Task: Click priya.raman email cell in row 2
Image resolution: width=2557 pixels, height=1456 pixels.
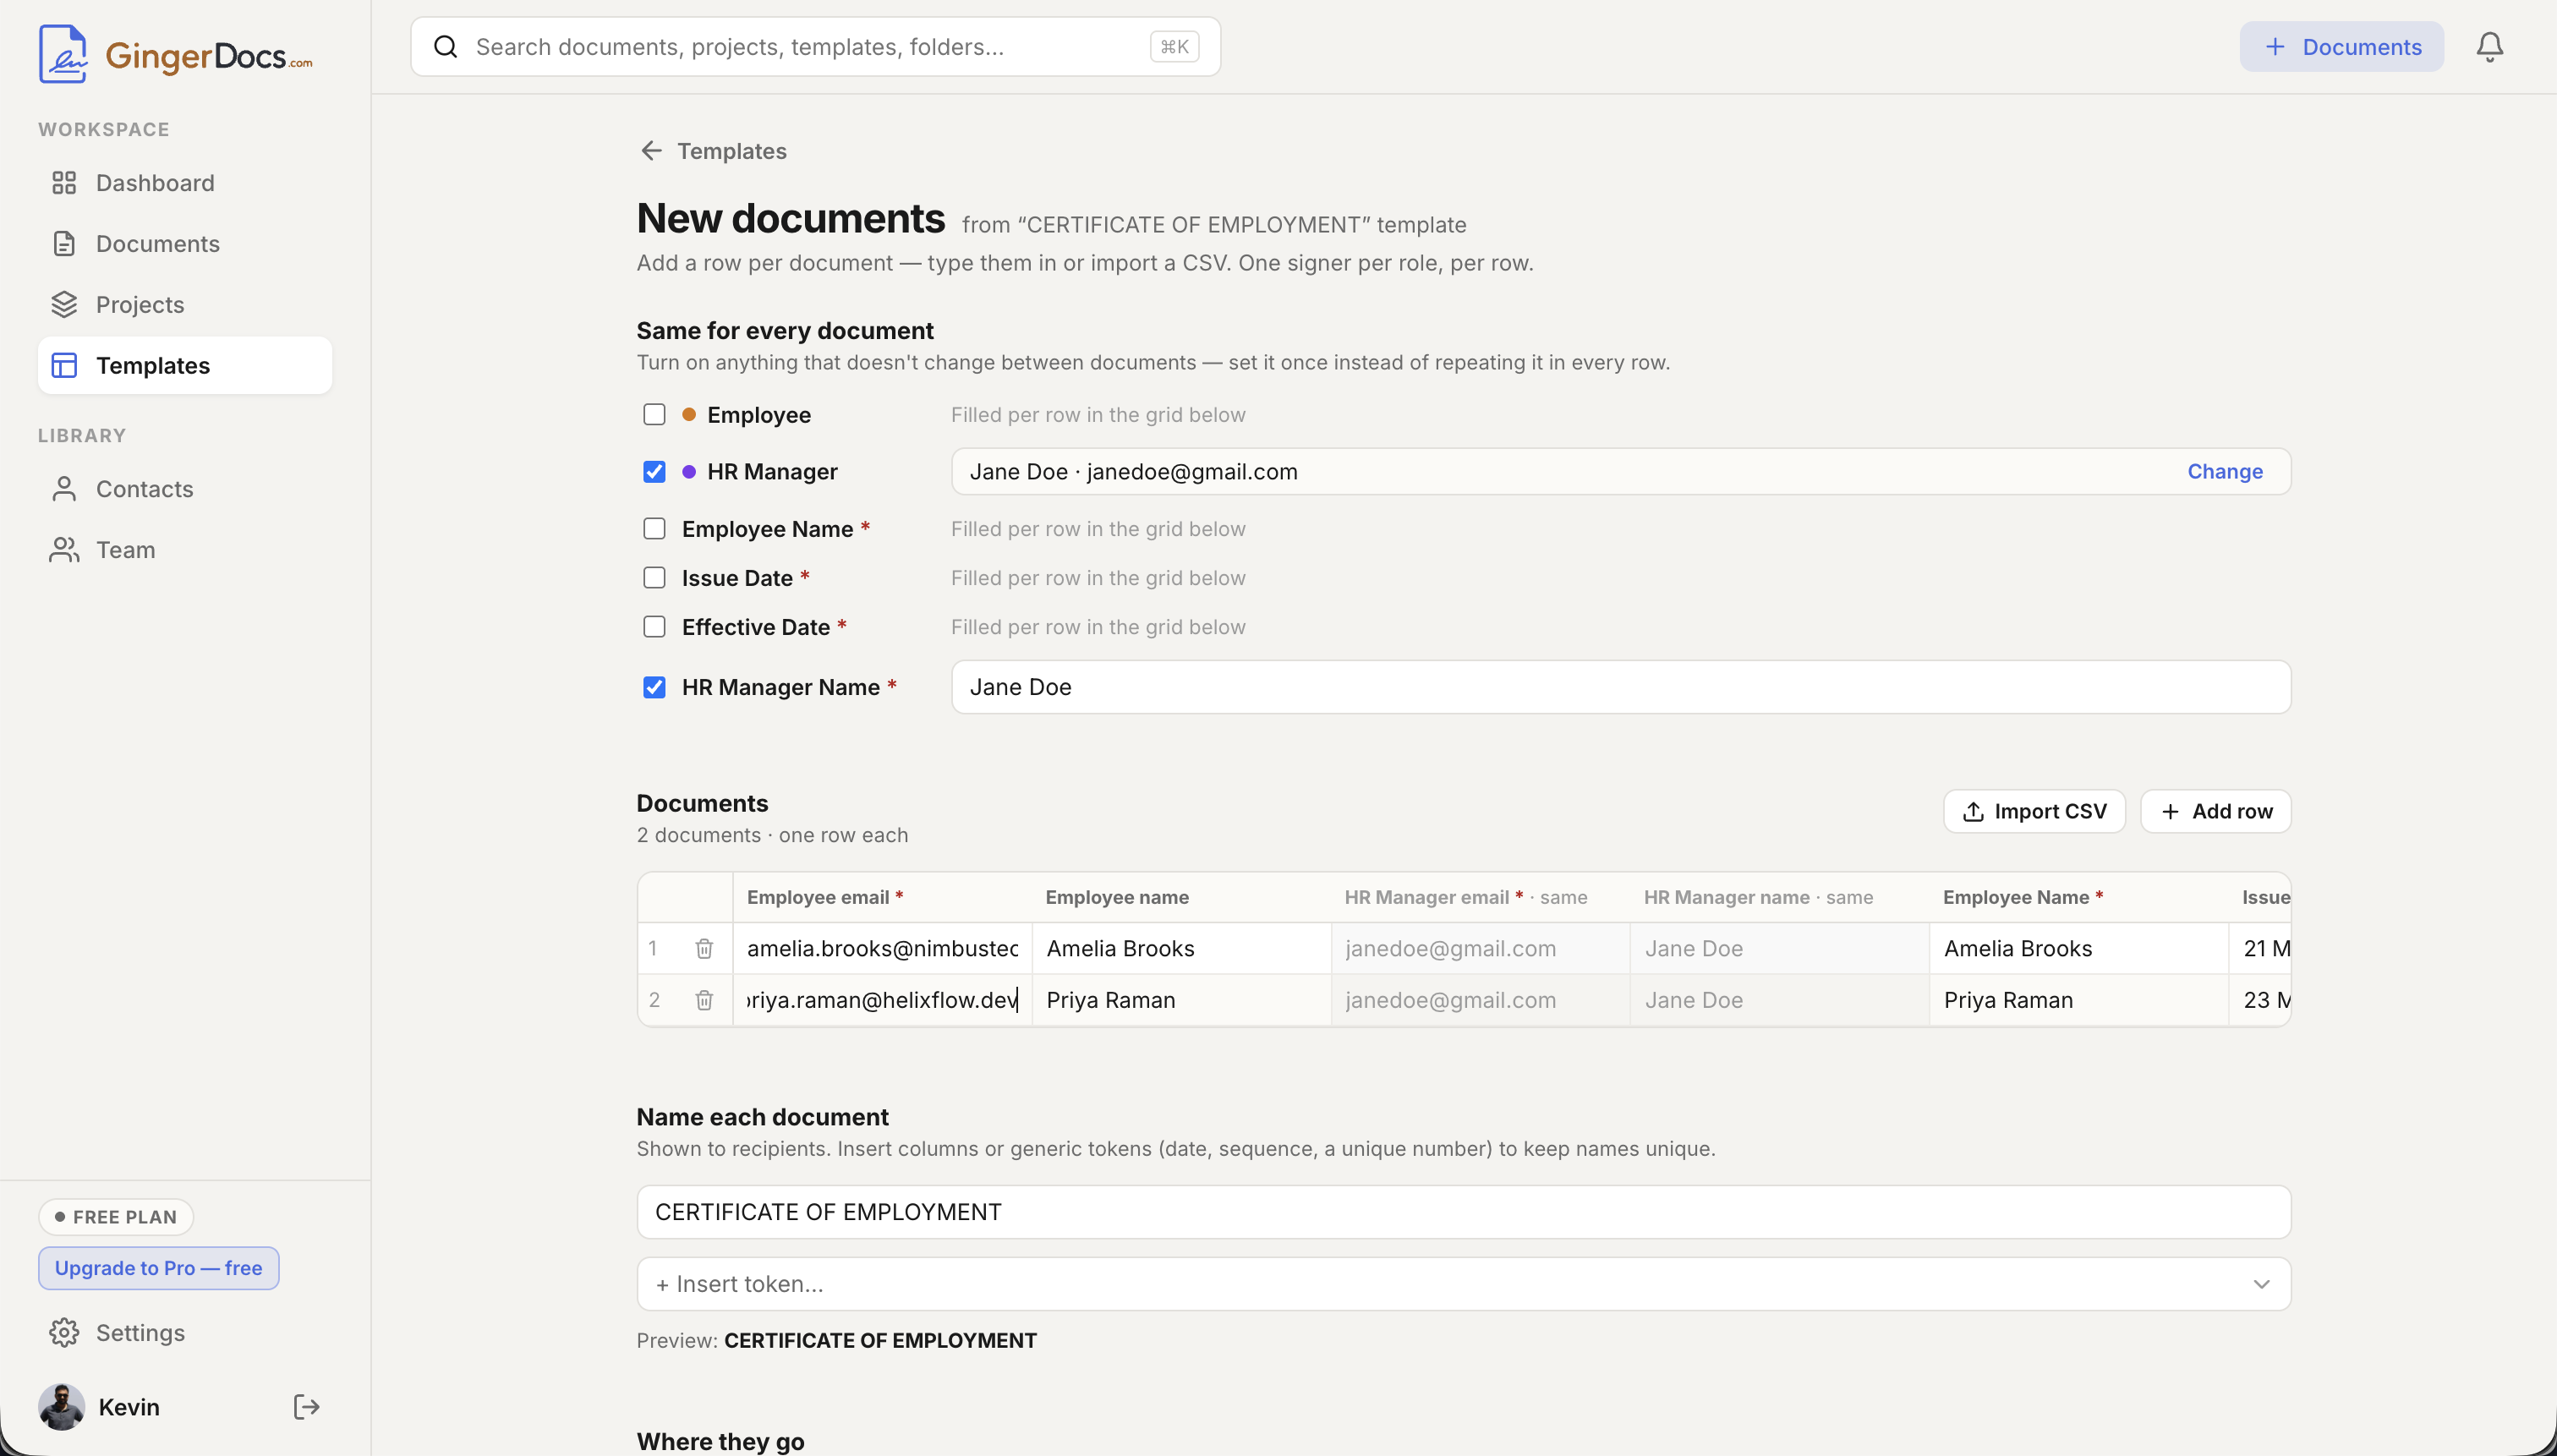Action: coord(883,1000)
